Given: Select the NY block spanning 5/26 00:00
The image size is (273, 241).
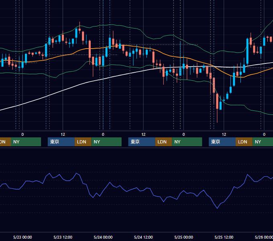Looking at the screenshot, I should pyautogui.click(x=263, y=142).
